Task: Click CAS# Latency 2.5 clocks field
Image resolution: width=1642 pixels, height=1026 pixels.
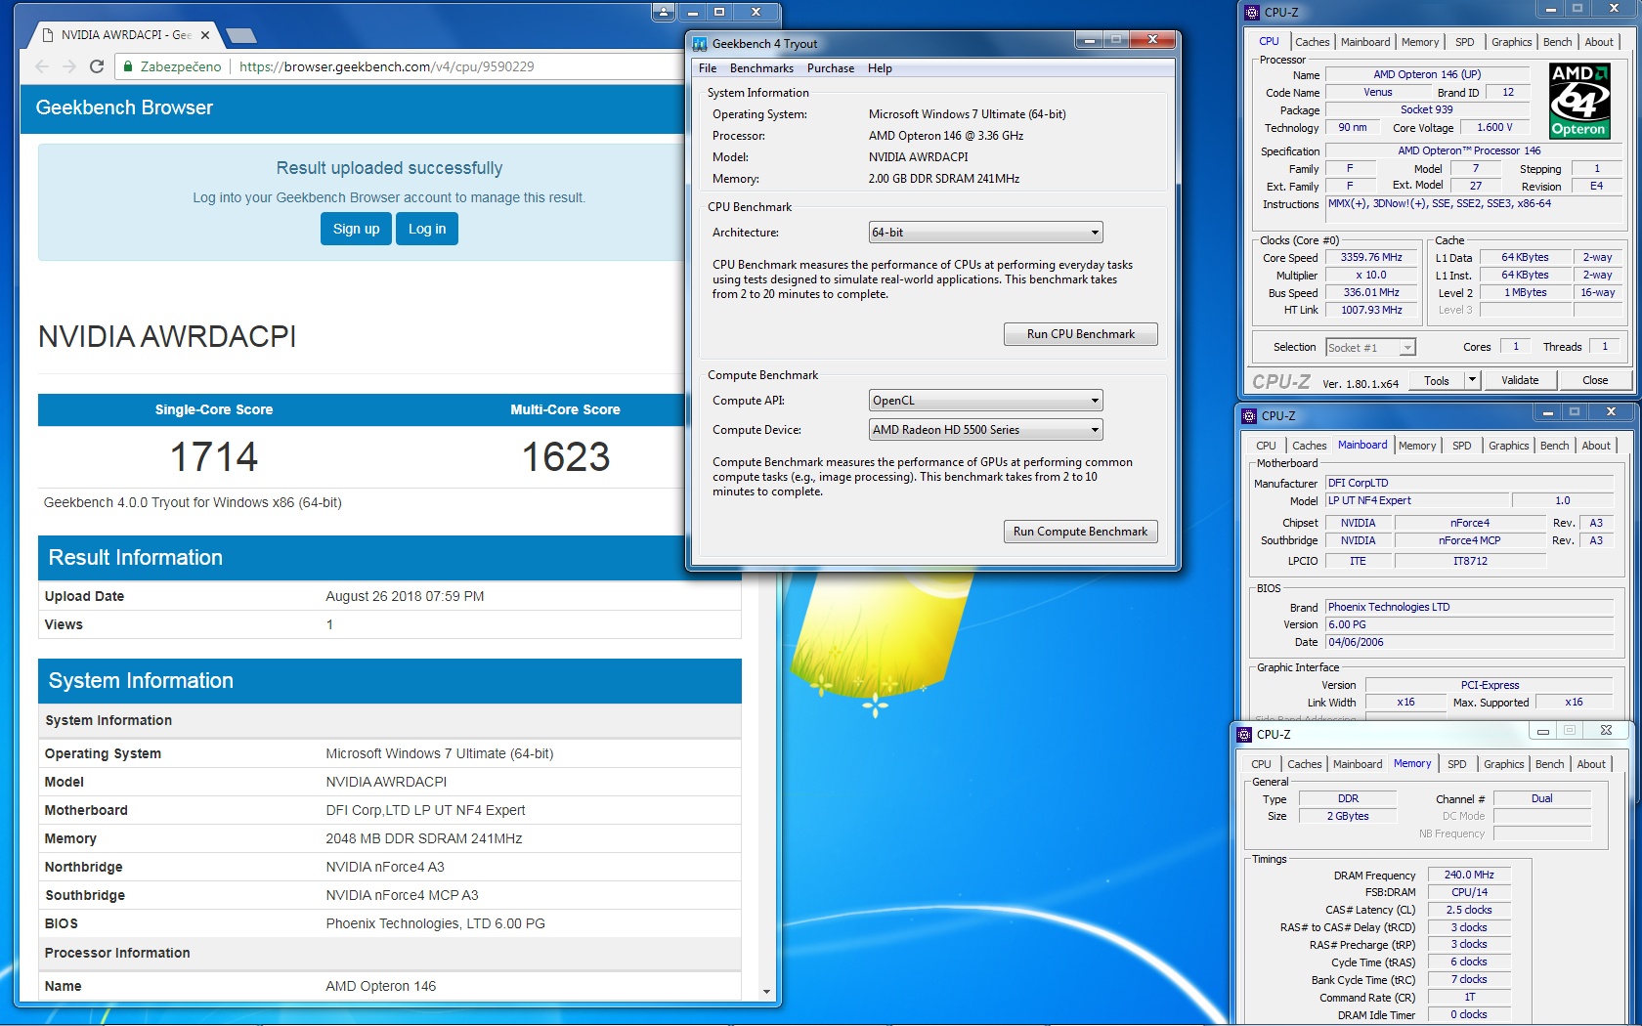Action: [x=1469, y=910]
